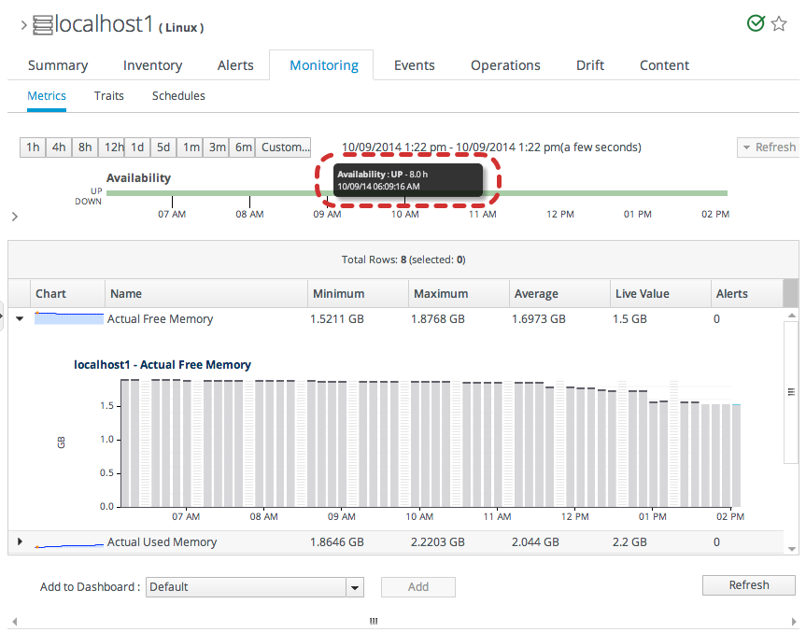Screen dimensions: 806x632
Task: Set a Custom... time range
Action: [x=284, y=147]
